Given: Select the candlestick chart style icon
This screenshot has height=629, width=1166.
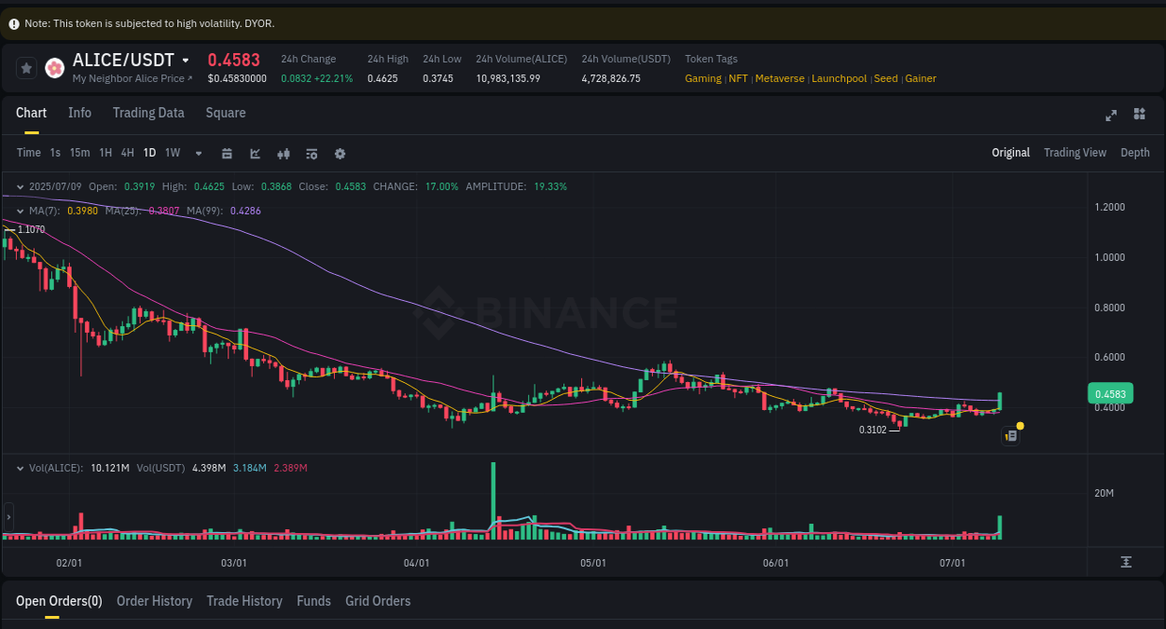Looking at the screenshot, I should click(x=284, y=153).
